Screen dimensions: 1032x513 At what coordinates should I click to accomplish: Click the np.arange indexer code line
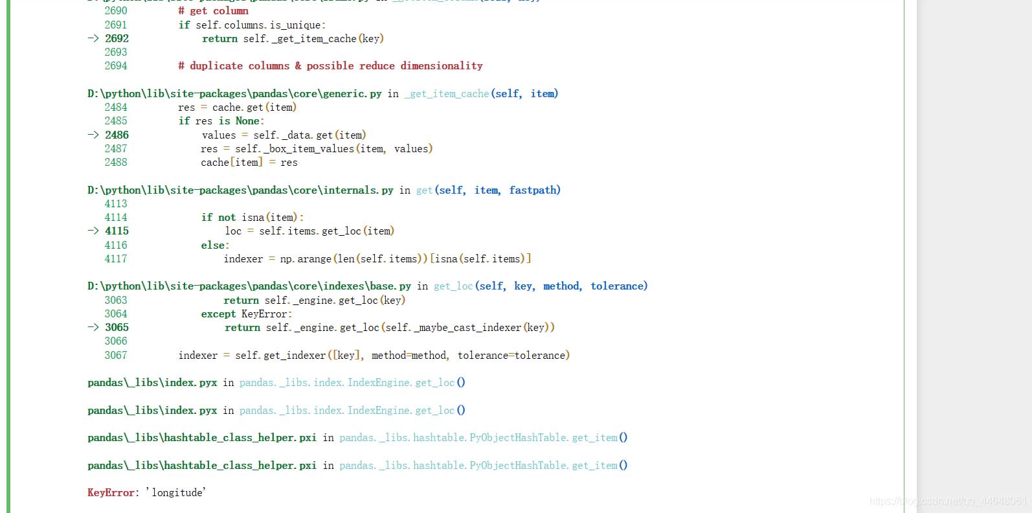377,259
